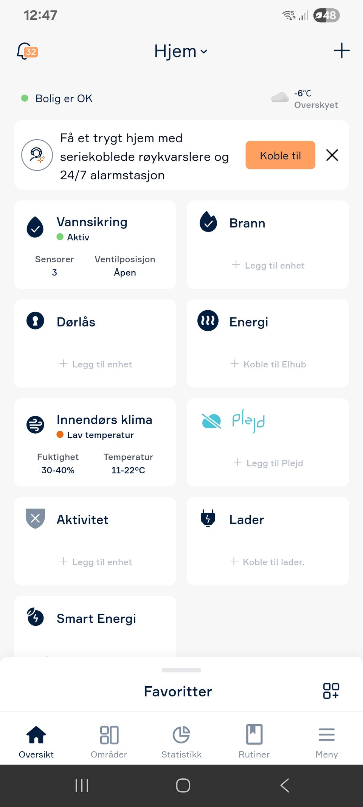Tap the Brann flame icon

click(208, 222)
